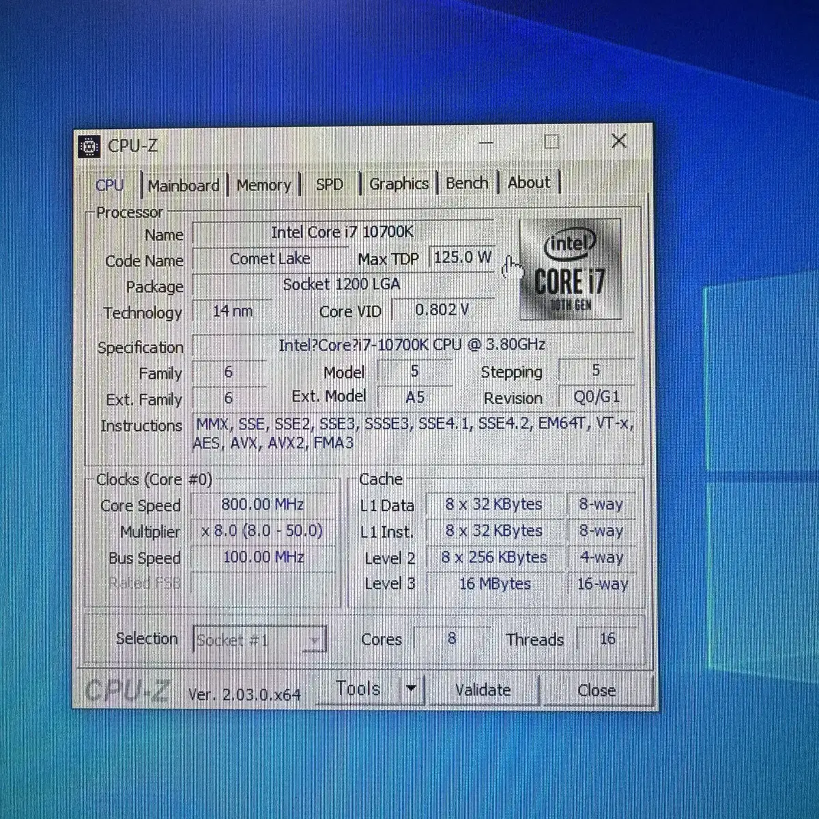This screenshot has height=819, width=819.
Task: Open the About tab
Action: point(529,182)
